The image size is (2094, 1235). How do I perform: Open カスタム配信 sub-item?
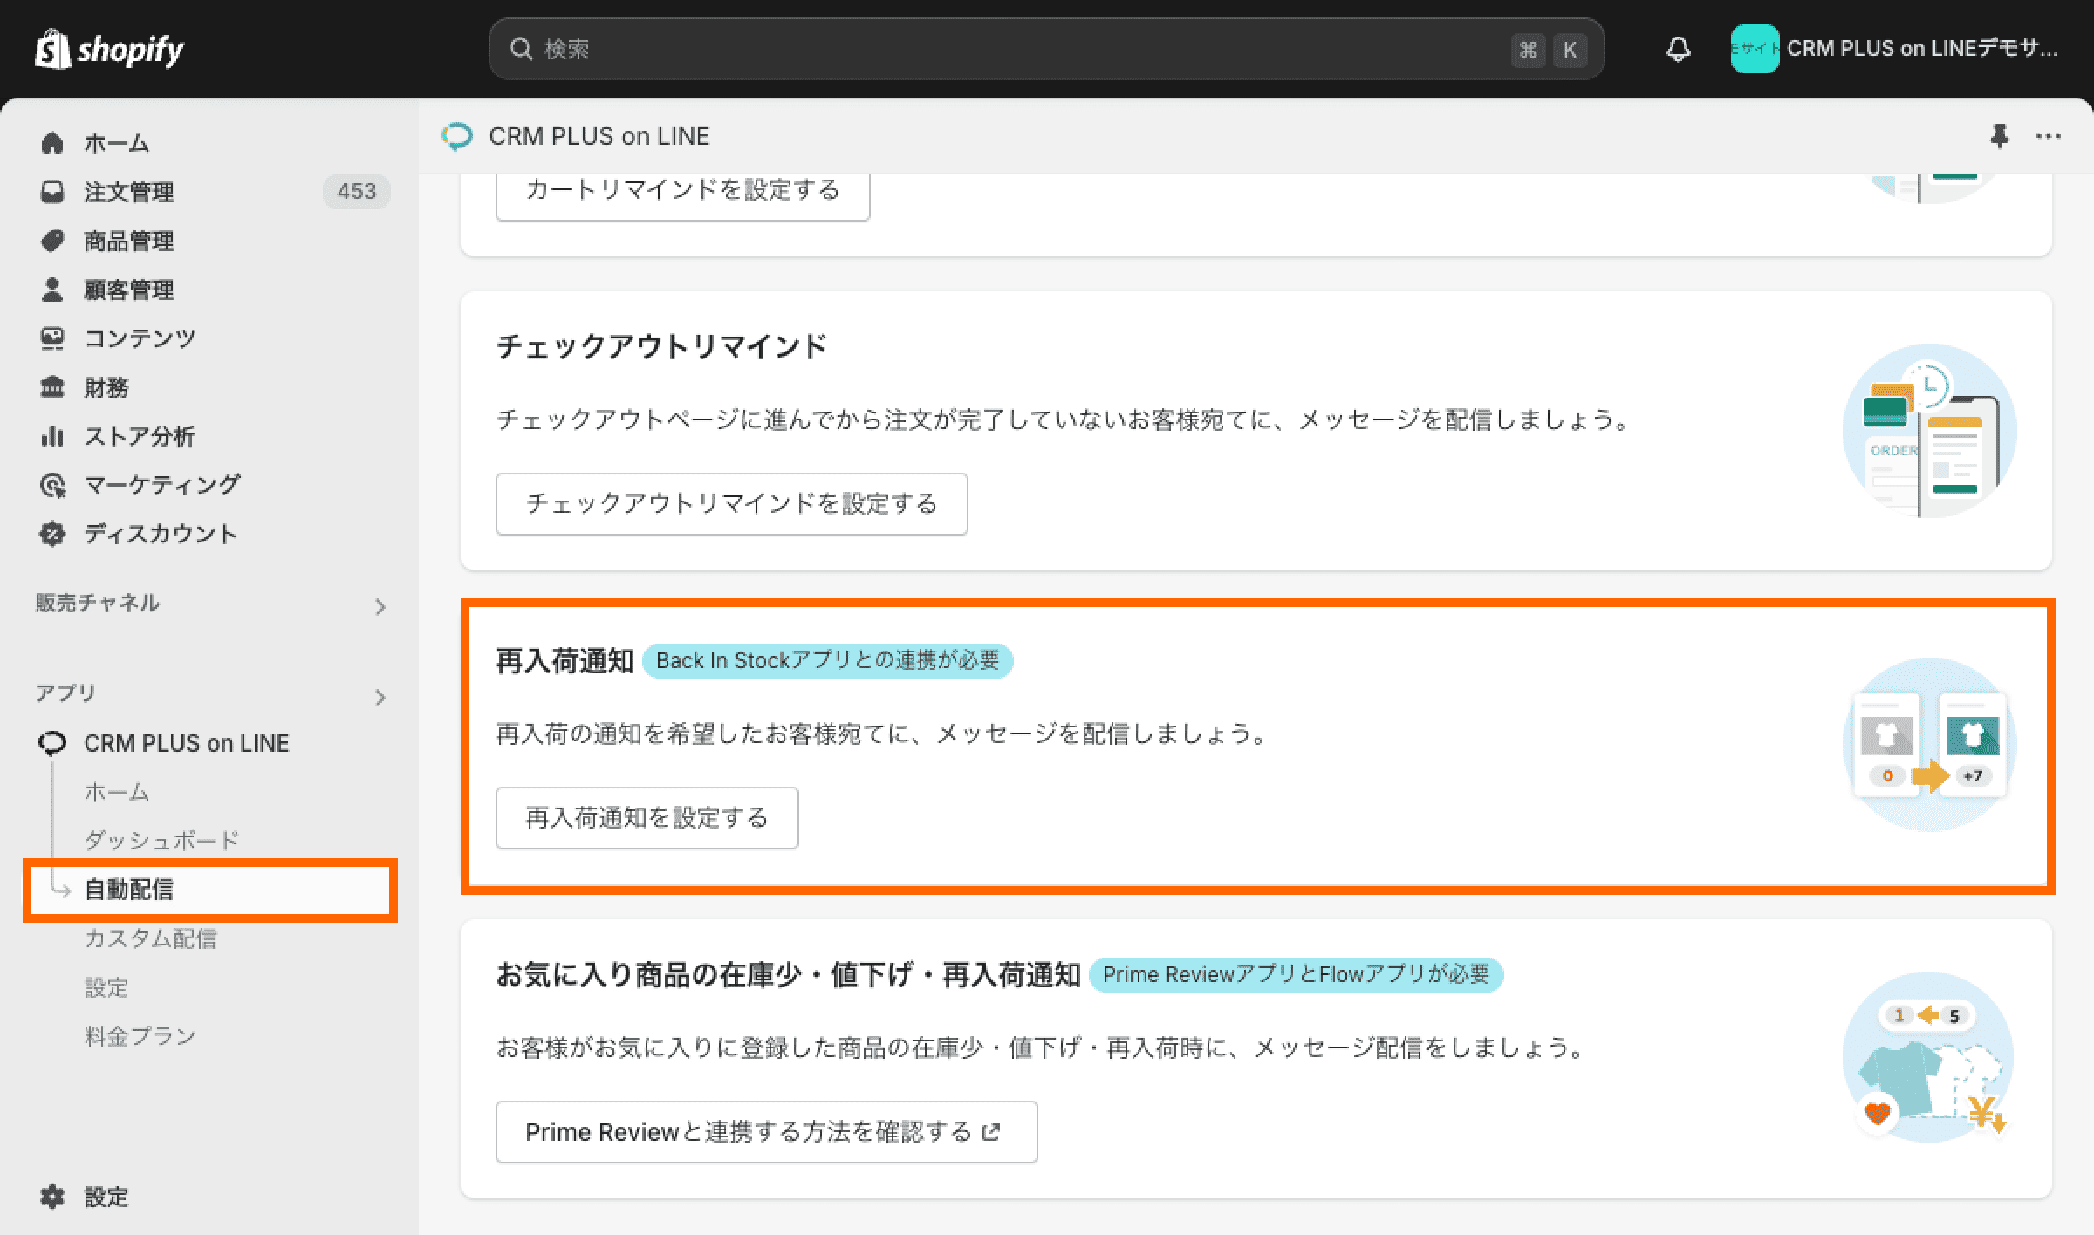150,938
